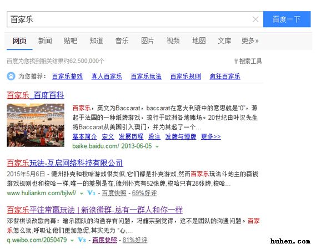The image size is (316, 249).
Task: Switch to the 地图 tab
Action: point(199,41)
